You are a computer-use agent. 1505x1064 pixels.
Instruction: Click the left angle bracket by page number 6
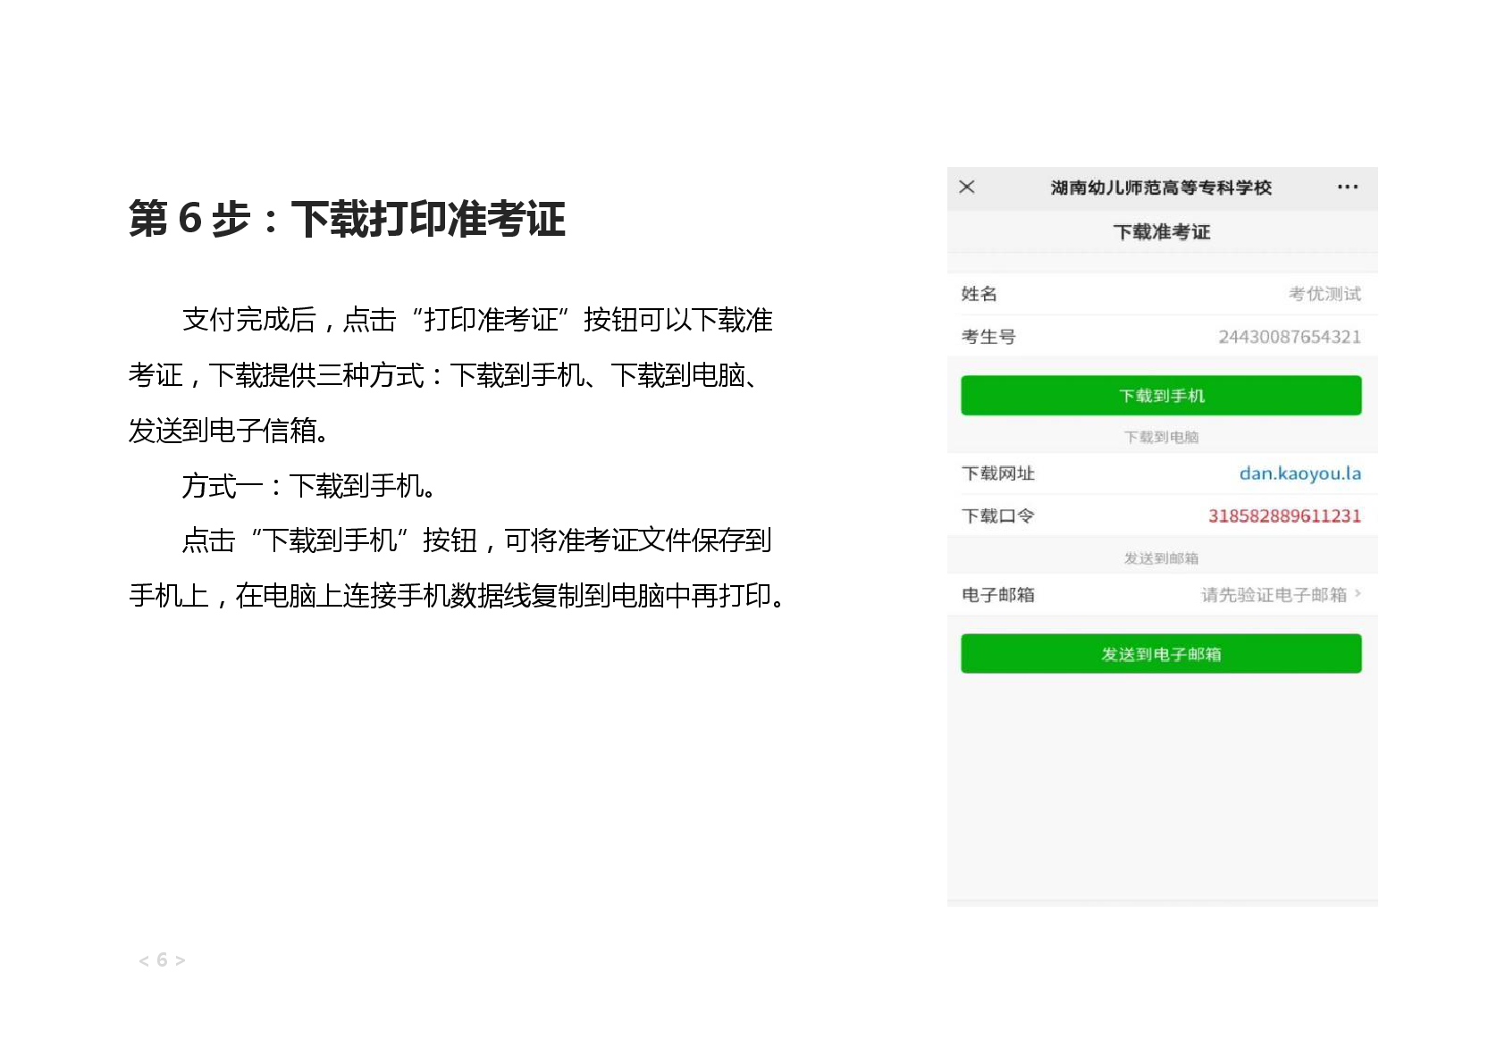(144, 961)
